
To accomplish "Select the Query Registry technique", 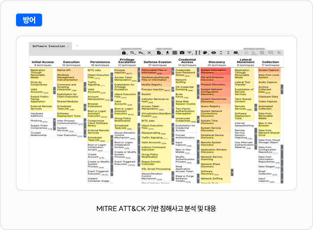I will click(x=216, y=106).
